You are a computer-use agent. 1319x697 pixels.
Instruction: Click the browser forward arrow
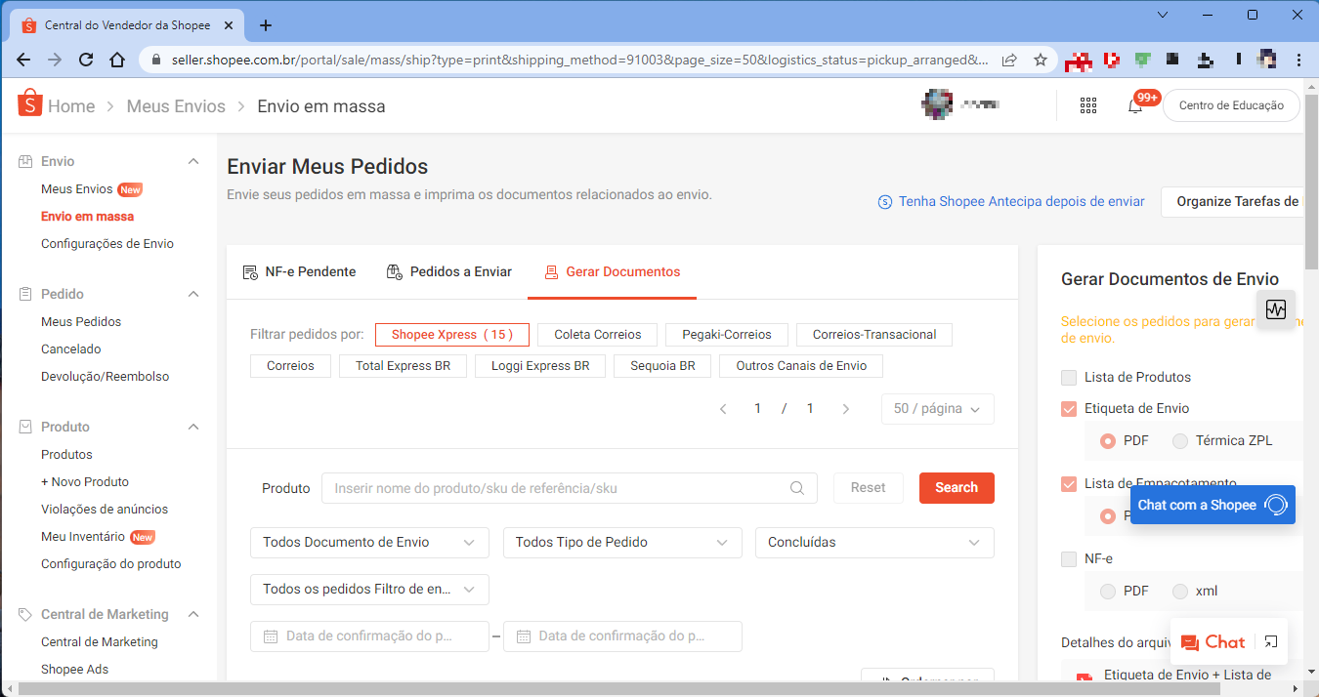(x=55, y=60)
